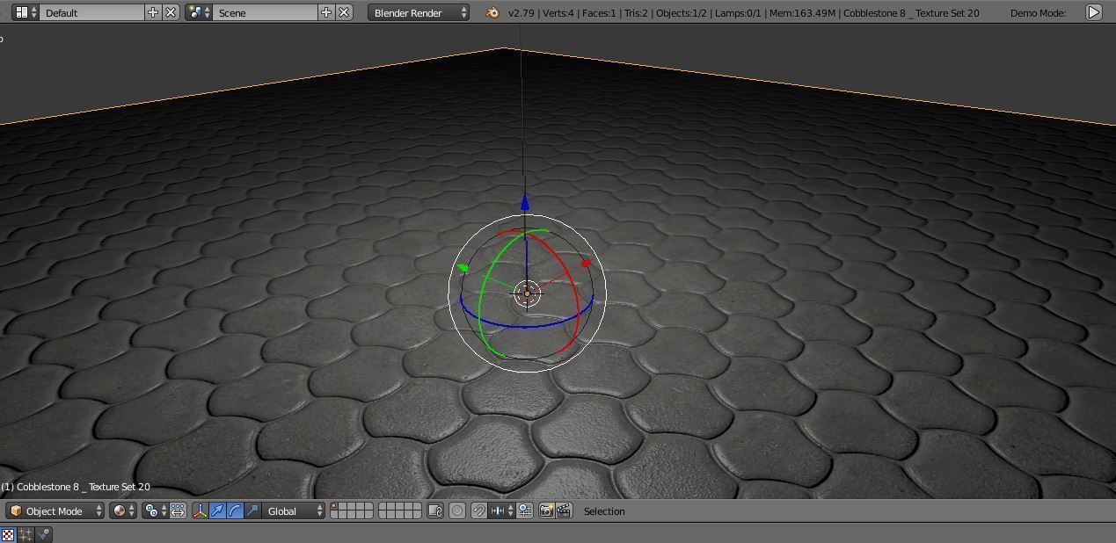Open the scene browse icon
The image size is (1116, 543).
199,12
